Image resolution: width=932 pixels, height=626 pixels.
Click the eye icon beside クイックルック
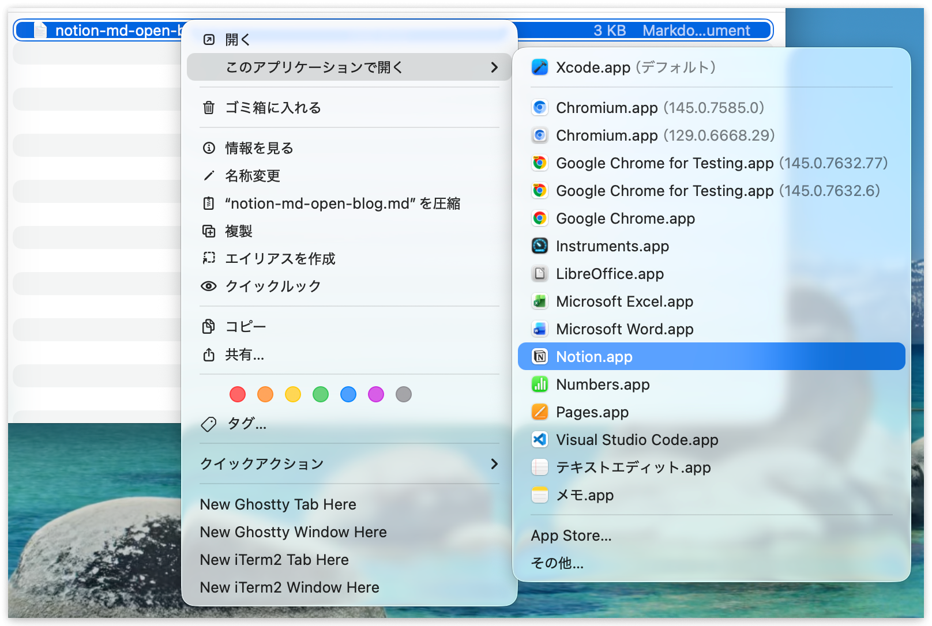pyautogui.click(x=209, y=286)
